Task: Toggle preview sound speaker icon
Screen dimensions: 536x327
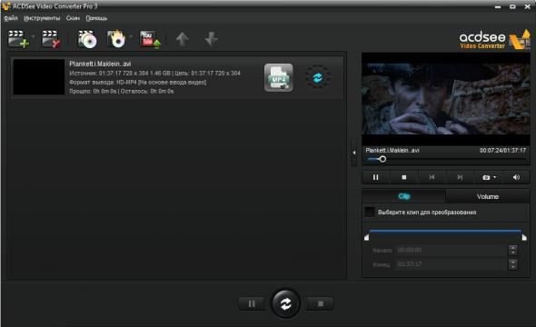Action: click(x=516, y=177)
